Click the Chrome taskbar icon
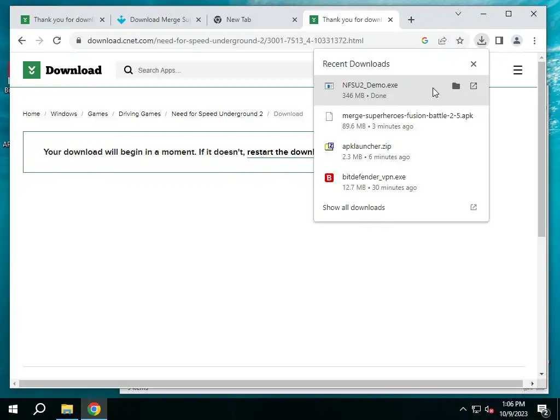560x420 pixels. coord(94,409)
